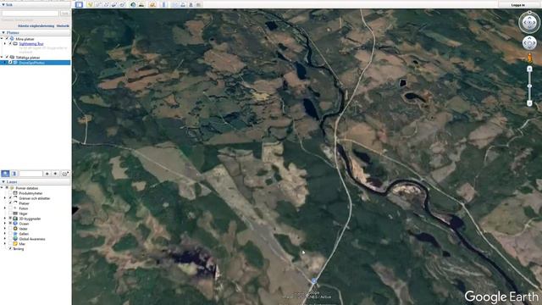Select the Mina platser tree item
Viewport: 542px width, 305px height.
[25, 39]
